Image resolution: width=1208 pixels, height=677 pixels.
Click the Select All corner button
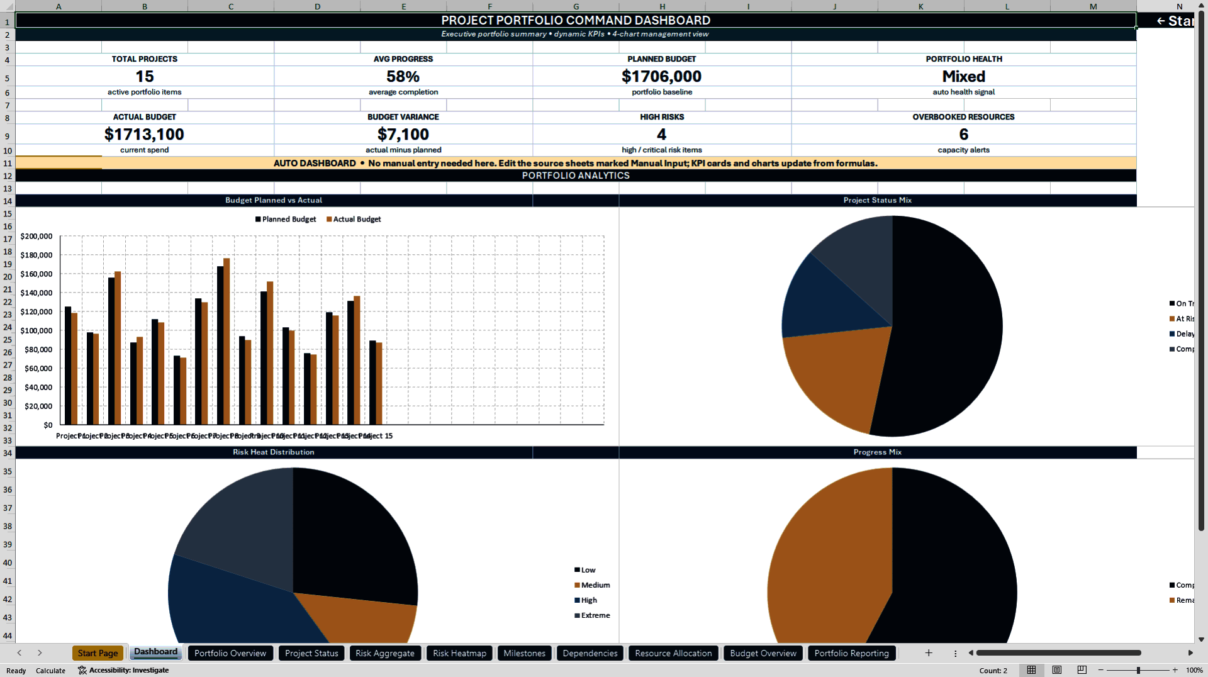coord(8,6)
